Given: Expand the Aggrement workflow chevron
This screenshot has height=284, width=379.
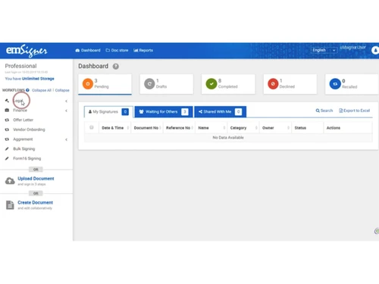Looking at the screenshot, I should click(x=66, y=139).
